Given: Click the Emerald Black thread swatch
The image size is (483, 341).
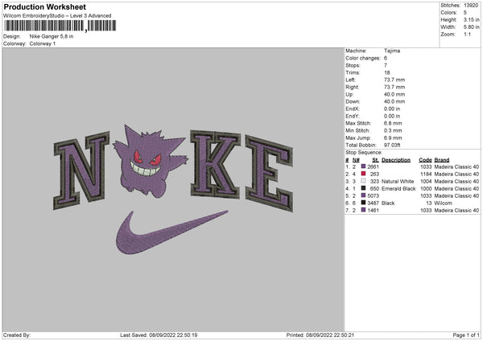Looking at the screenshot, I should pos(364,188).
